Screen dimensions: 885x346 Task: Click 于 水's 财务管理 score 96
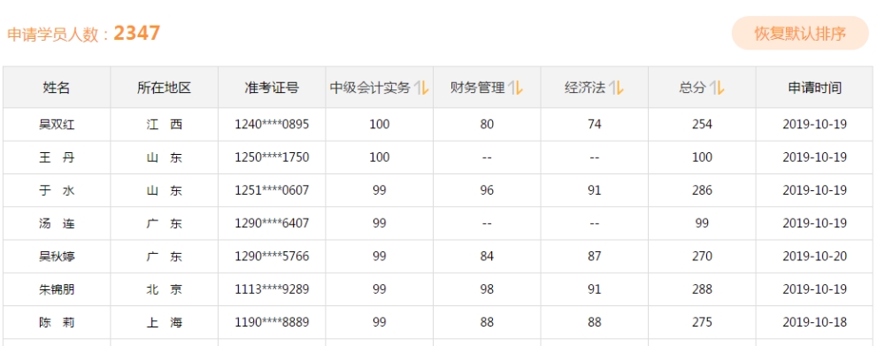point(487,190)
